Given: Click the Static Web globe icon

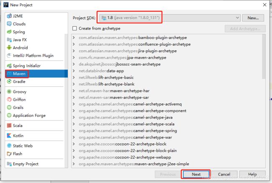Looking at the screenshot, I should [x=9, y=146].
